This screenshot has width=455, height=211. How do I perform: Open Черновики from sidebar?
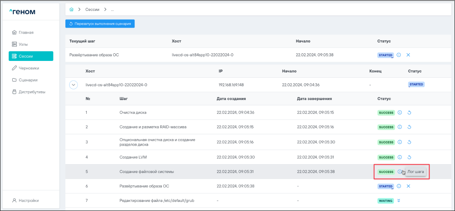(29, 68)
